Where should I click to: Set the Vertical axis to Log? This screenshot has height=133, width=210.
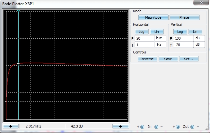pos(180,32)
